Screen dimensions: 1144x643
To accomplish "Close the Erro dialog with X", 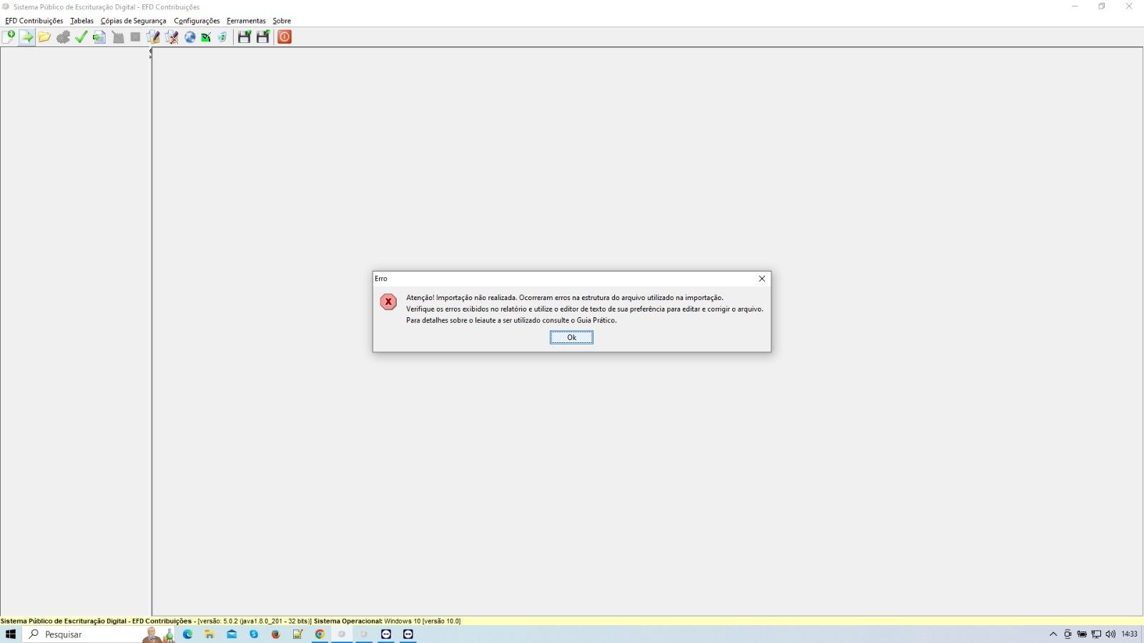I will (x=762, y=279).
